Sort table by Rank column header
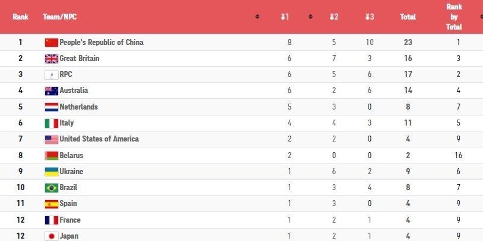Image resolution: width=483 pixels, height=241 pixels. point(21,17)
